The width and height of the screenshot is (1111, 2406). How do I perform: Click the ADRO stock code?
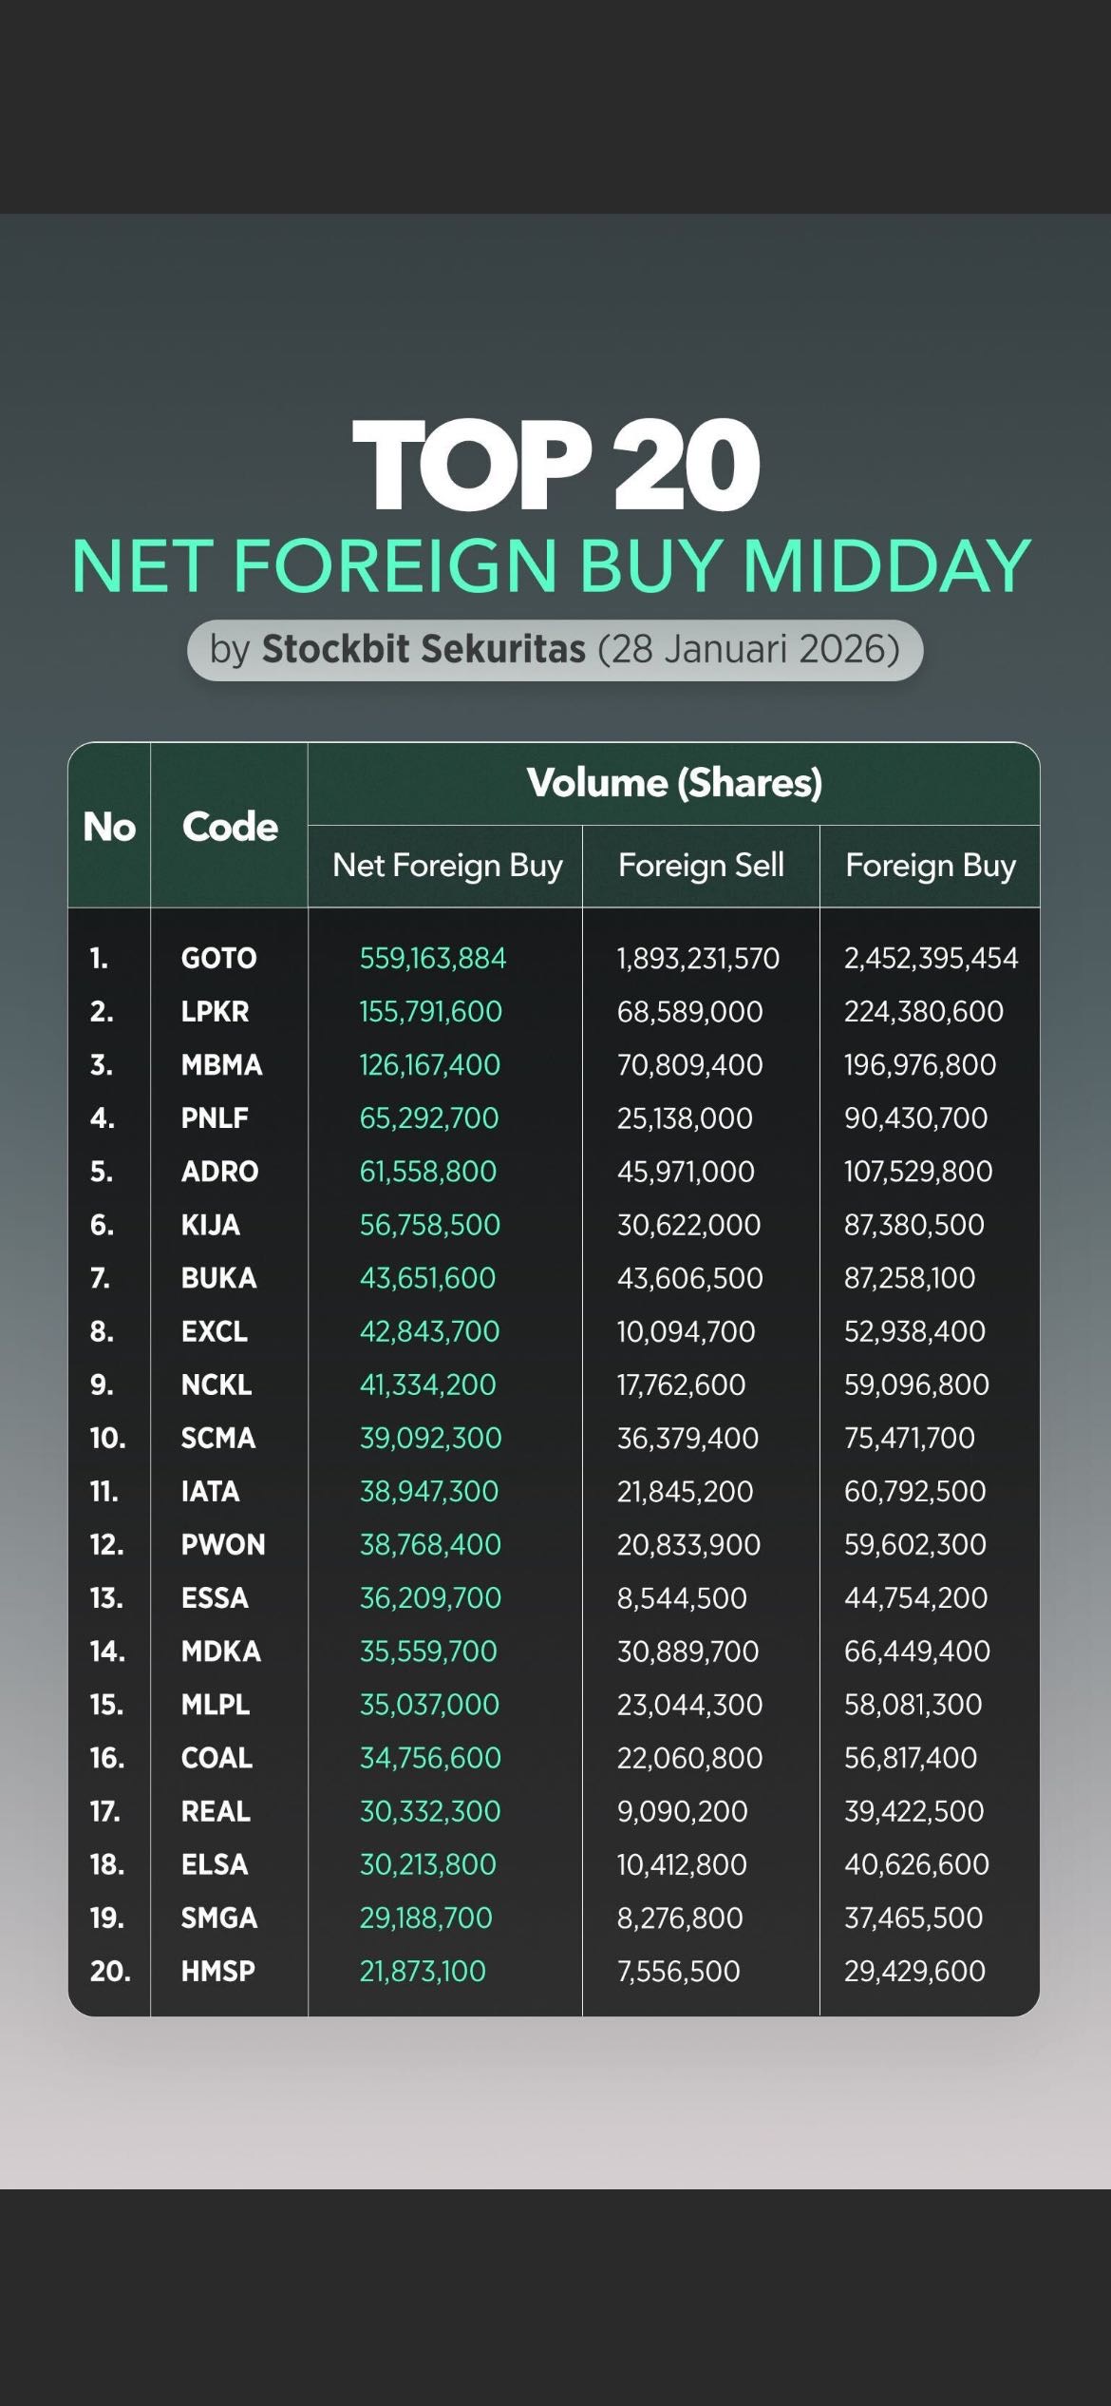[219, 1171]
